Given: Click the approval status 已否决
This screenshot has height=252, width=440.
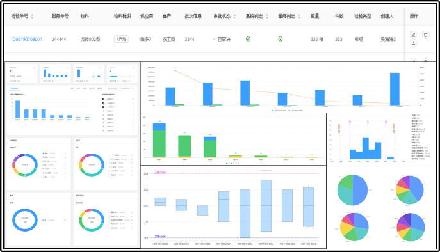Looking at the screenshot, I should tap(224, 39).
